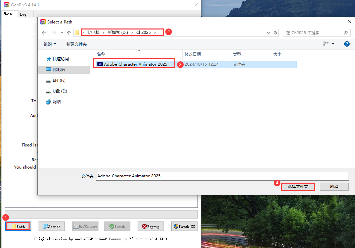Expand chevron after Ch2025 in breadcrumb

click(155, 33)
